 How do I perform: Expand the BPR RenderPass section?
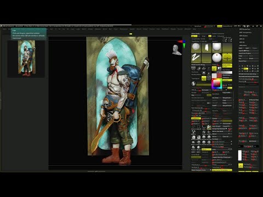pyautogui.click(x=245, y=29)
